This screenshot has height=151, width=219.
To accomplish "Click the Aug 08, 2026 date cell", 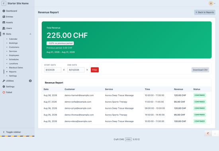I will tap(50, 95).
